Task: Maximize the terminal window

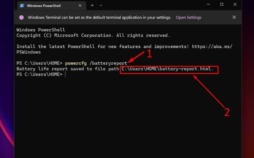Action: [222, 4]
